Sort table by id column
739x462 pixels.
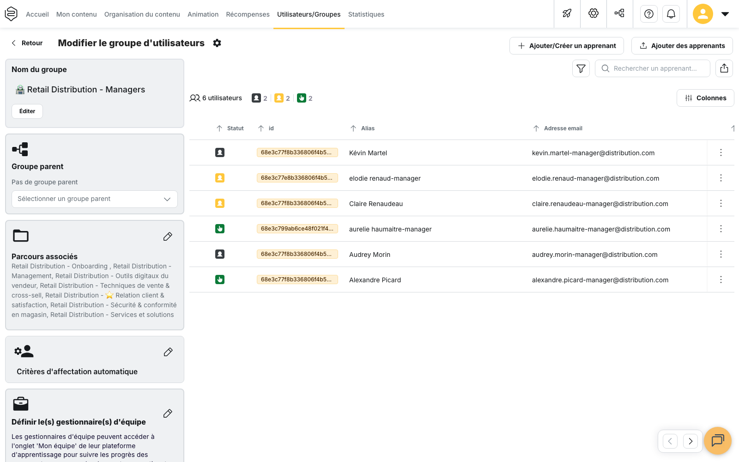click(266, 128)
